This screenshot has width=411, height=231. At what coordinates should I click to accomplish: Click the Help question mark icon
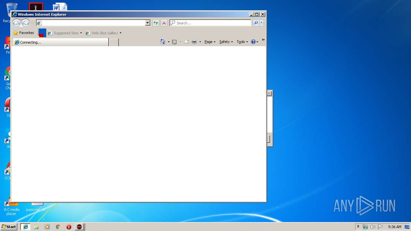pos(253,42)
